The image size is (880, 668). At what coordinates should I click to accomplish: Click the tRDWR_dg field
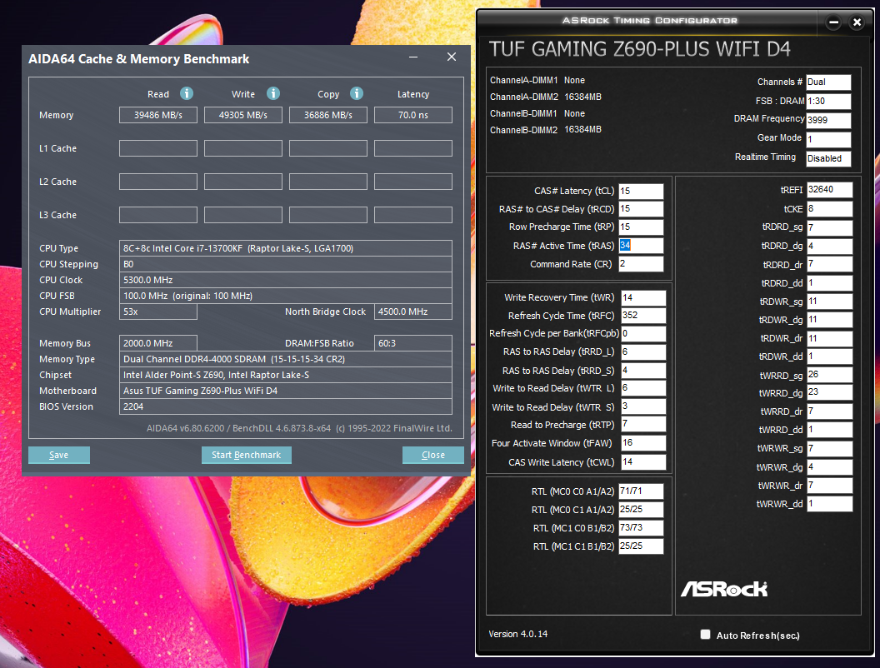[x=829, y=320]
